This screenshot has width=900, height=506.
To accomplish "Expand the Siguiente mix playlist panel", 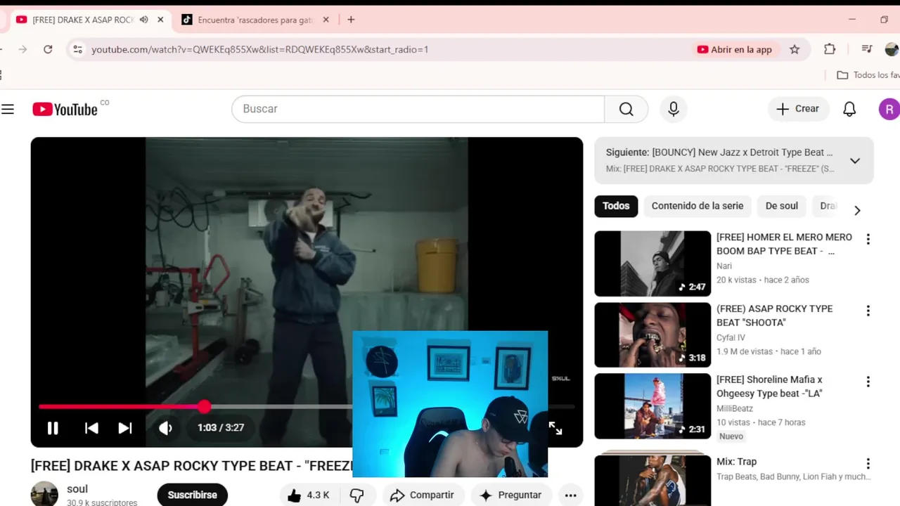I will click(x=854, y=161).
